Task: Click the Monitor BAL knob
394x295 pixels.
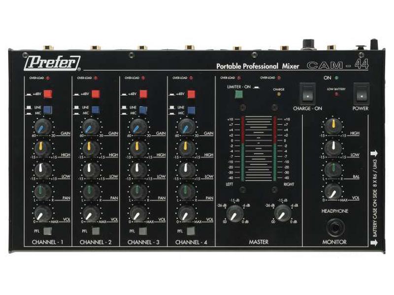Action: (x=333, y=170)
